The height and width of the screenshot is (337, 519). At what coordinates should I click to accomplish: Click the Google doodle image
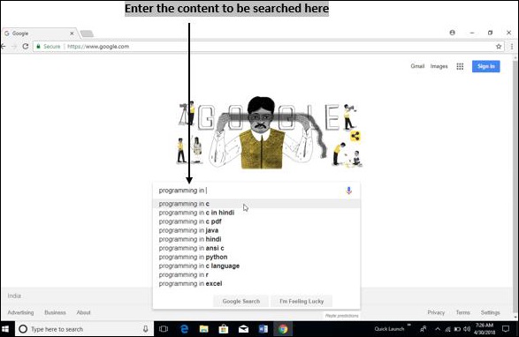(x=270, y=133)
